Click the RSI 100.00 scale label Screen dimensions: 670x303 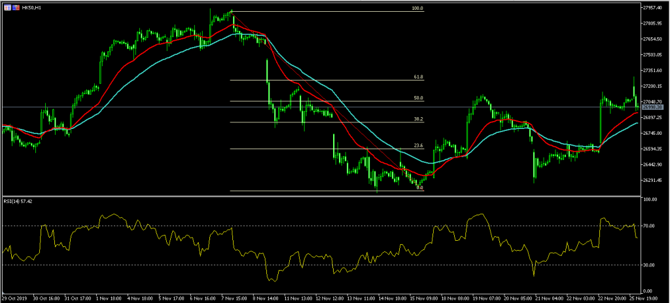pos(652,200)
